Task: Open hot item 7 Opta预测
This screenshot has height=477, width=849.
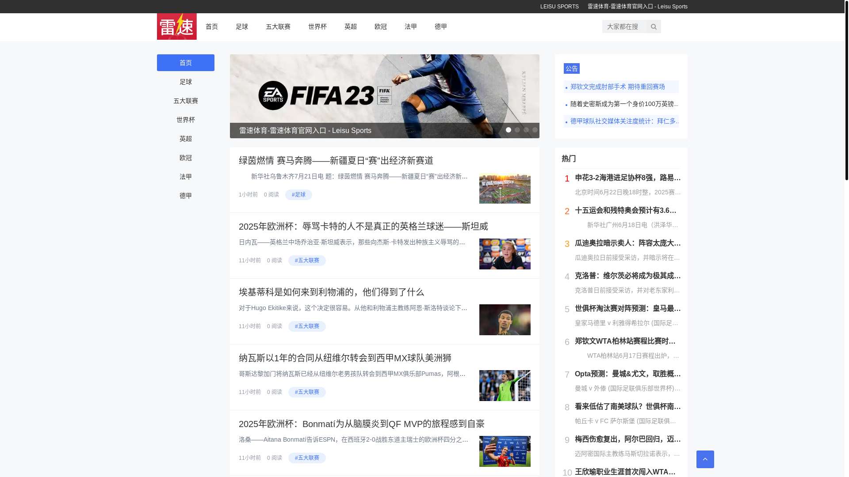Action: [627, 374]
